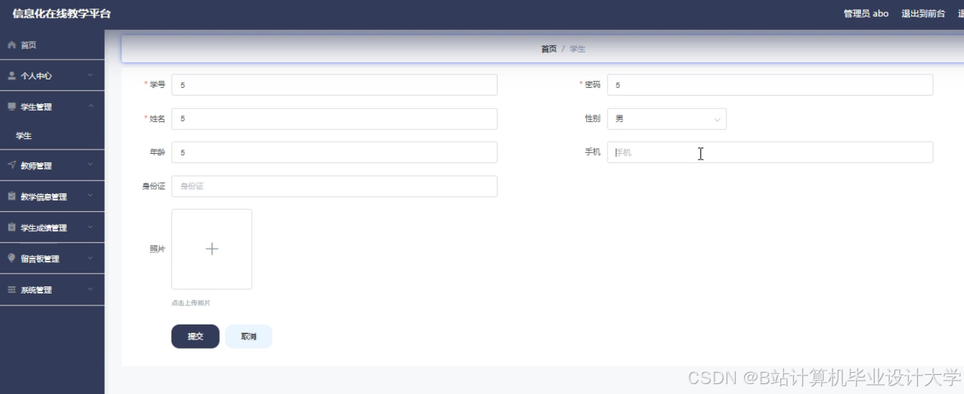Click the 照片 upload box
The image size is (964, 394).
212,249
